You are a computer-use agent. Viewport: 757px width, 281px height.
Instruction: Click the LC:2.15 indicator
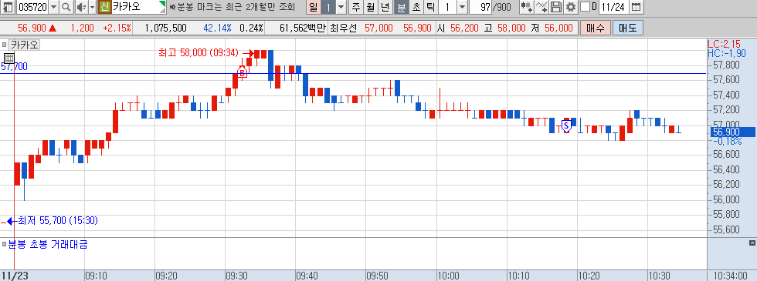click(725, 45)
